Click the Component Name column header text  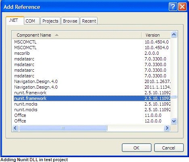(34, 35)
